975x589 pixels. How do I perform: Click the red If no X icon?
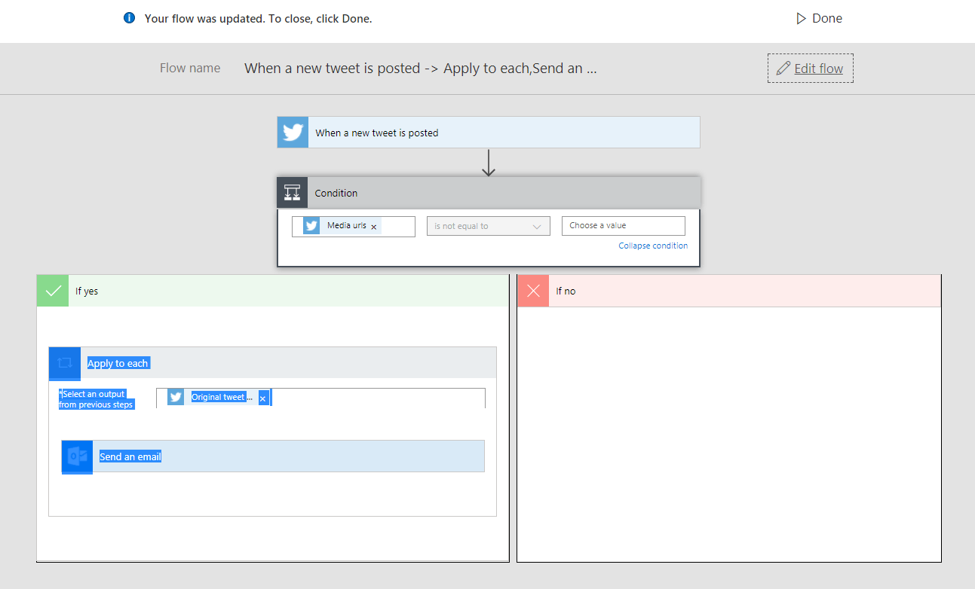pyautogui.click(x=533, y=291)
